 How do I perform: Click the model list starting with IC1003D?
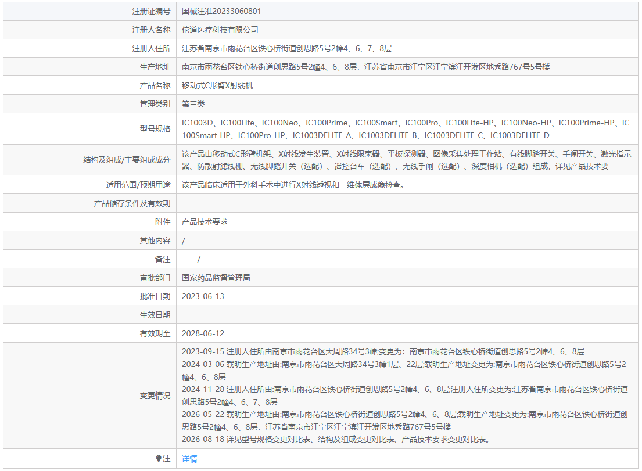click(406, 129)
